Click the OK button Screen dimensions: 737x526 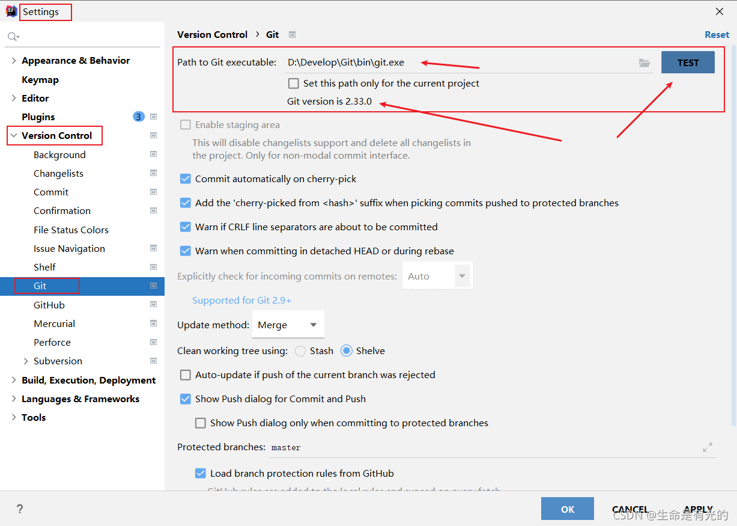click(x=568, y=509)
